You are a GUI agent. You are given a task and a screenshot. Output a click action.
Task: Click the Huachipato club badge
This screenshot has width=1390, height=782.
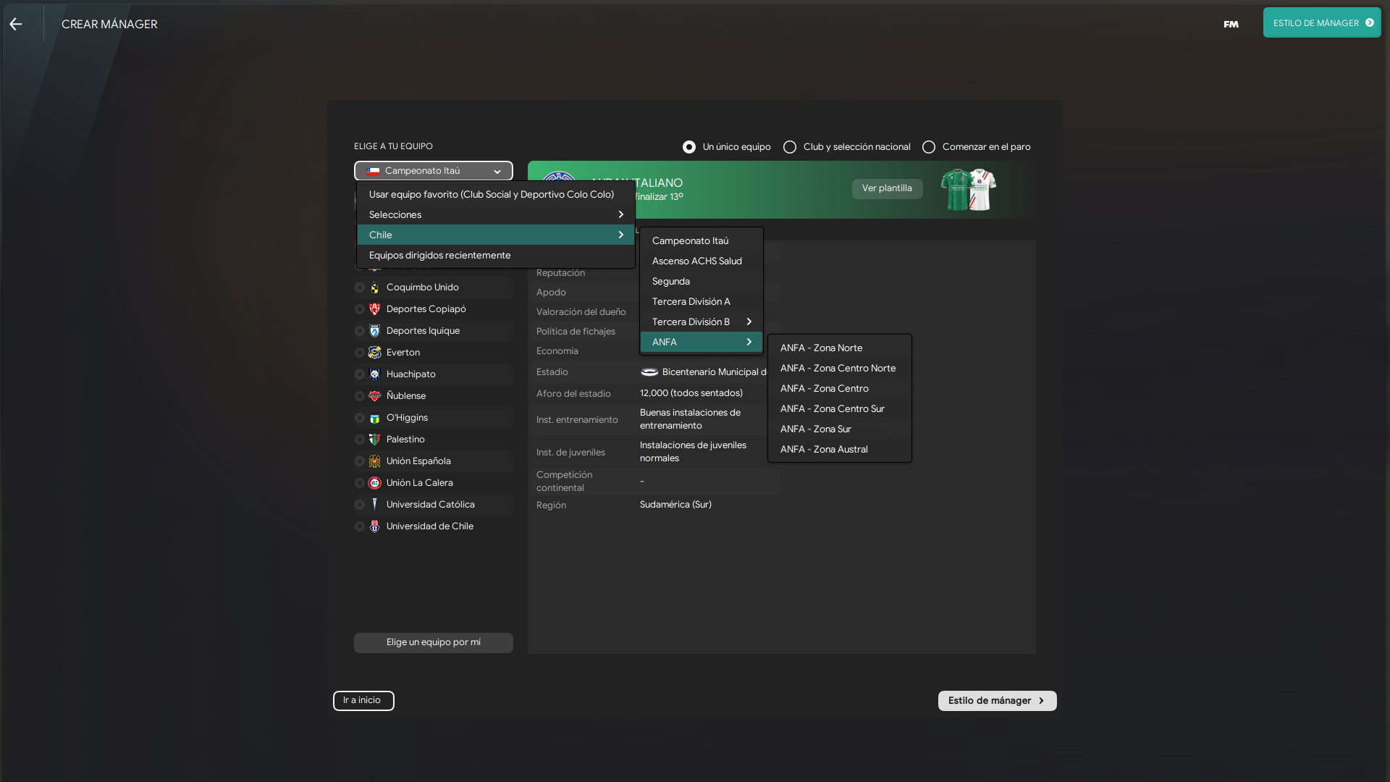tap(374, 374)
